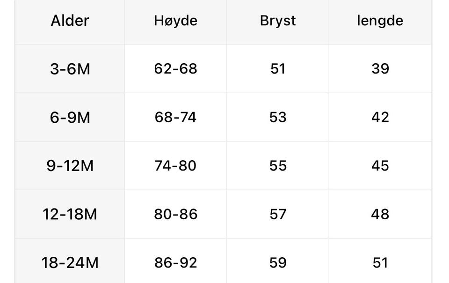Select the 12-18M age row cell

70,214
